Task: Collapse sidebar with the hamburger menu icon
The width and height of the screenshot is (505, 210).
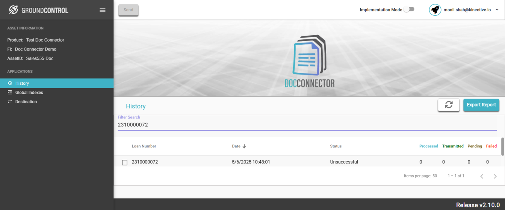Action: pos(103,10)
